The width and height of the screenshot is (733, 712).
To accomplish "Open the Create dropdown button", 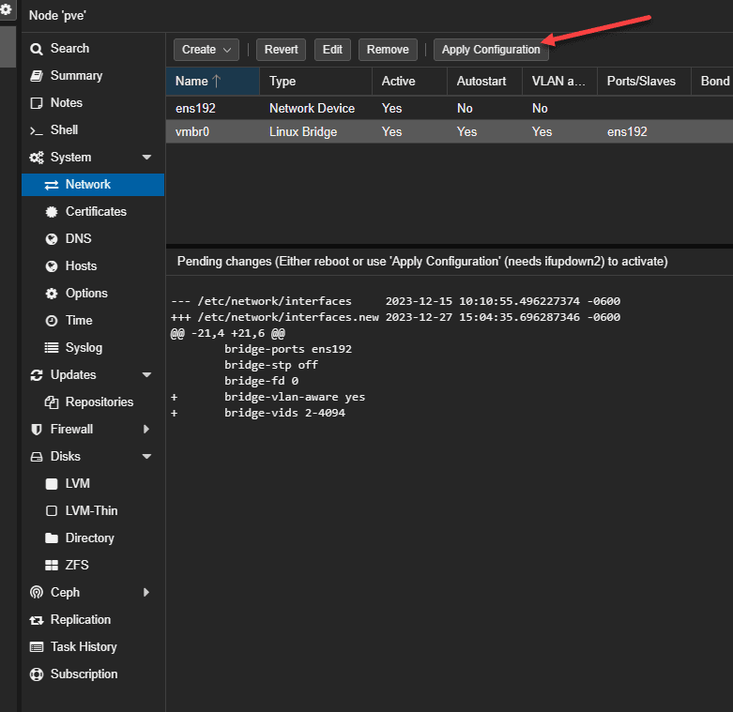I will coord(206,50).
